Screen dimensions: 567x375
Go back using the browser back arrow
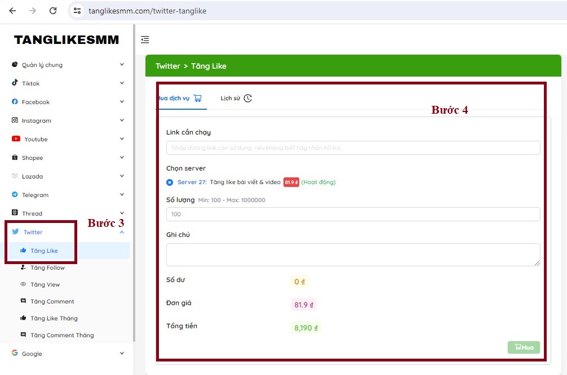(x=12, y=11)
